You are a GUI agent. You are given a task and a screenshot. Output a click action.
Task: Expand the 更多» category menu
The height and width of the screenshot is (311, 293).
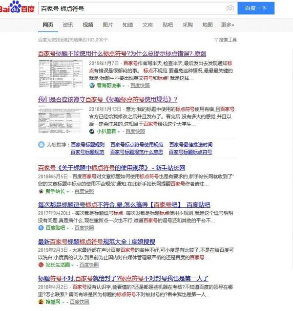click(x=227, y=24)
